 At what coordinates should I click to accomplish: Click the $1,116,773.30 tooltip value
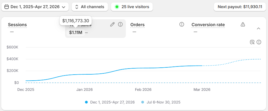pos(76,21)
